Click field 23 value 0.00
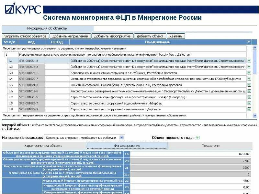The image size is (259, 194). pos(191,187)
